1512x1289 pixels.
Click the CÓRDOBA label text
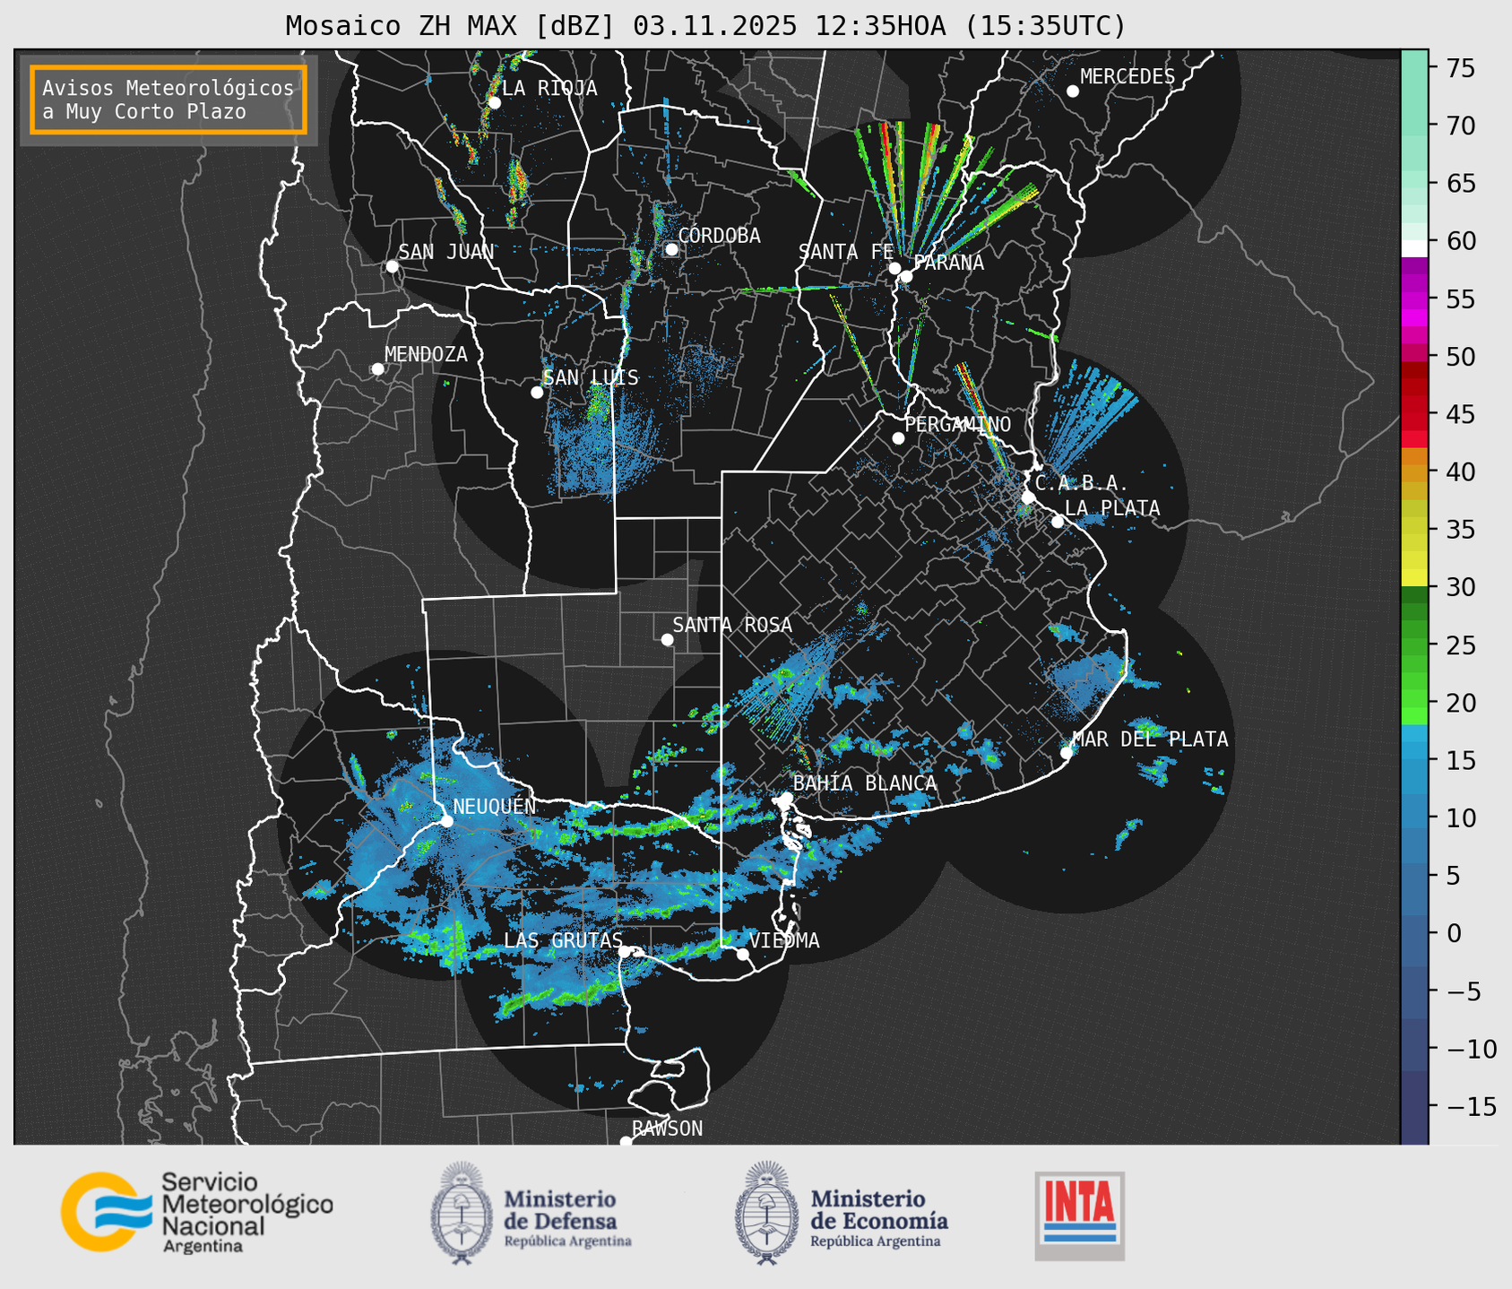click(x=719, y=236)
